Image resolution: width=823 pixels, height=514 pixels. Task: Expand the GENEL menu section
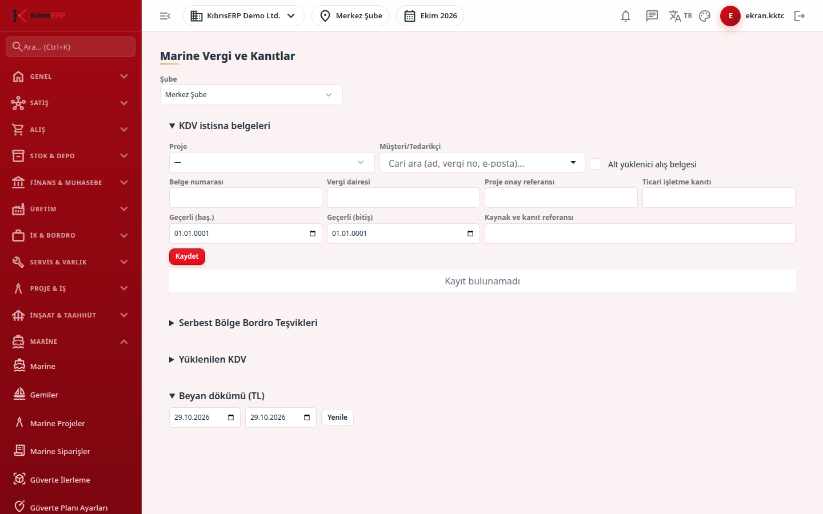[71, 77]
